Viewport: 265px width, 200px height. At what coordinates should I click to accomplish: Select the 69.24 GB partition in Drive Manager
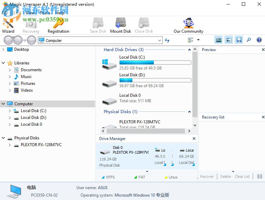click(x=187, y=156)
